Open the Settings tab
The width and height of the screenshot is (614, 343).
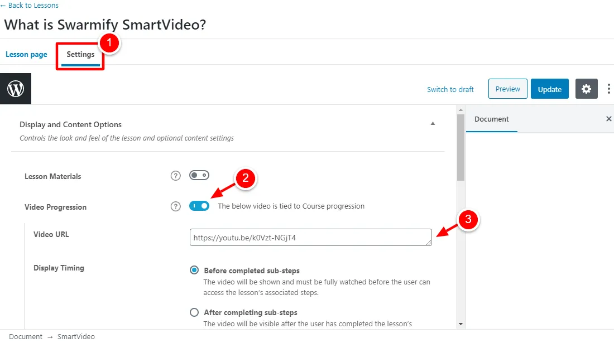79,54
